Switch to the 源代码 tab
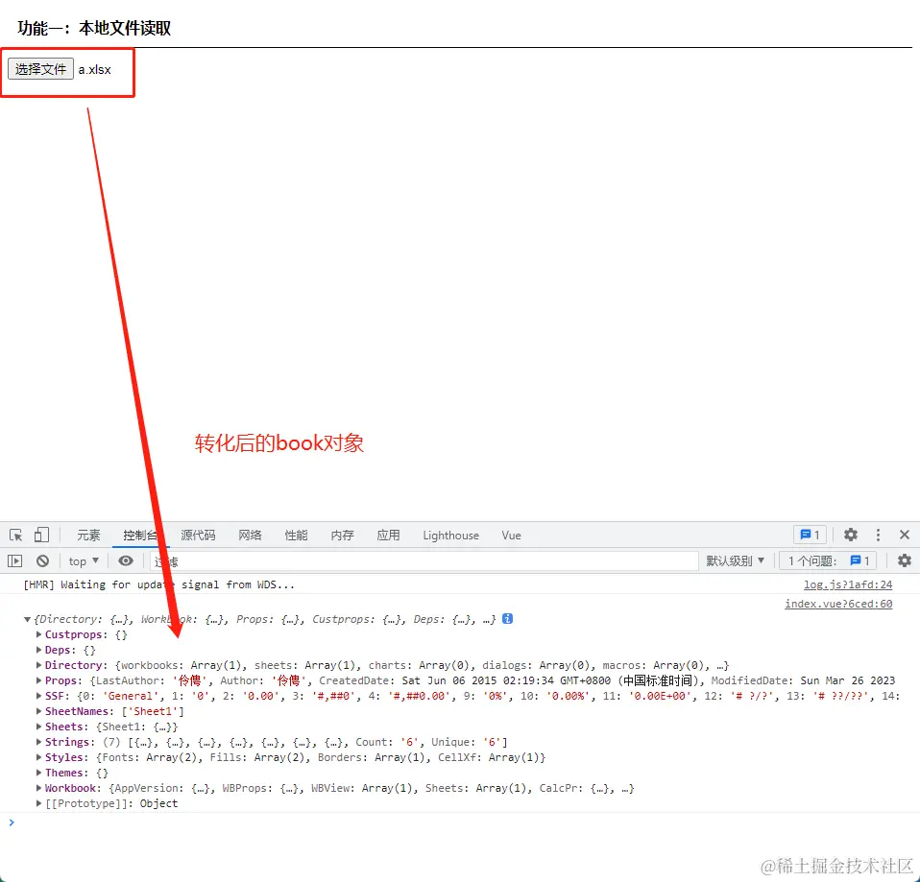The image size is (920, 882). [x=198, y=535]
